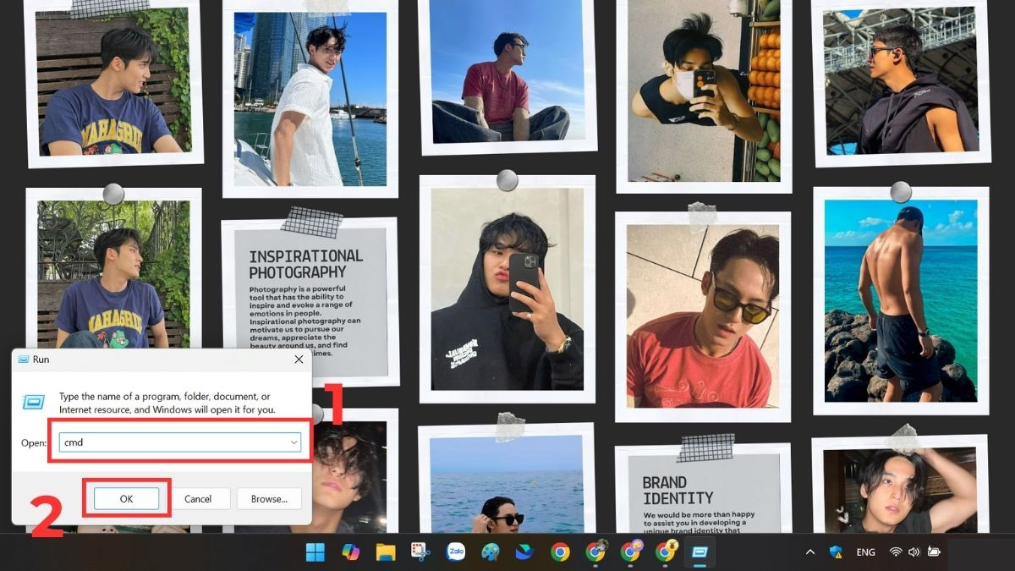Open the Snipping Tool from taskbar

(x=419, y=552)
